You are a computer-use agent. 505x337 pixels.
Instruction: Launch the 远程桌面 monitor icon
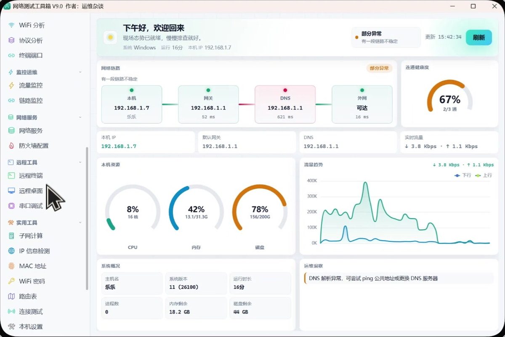[x=11, y=191]
